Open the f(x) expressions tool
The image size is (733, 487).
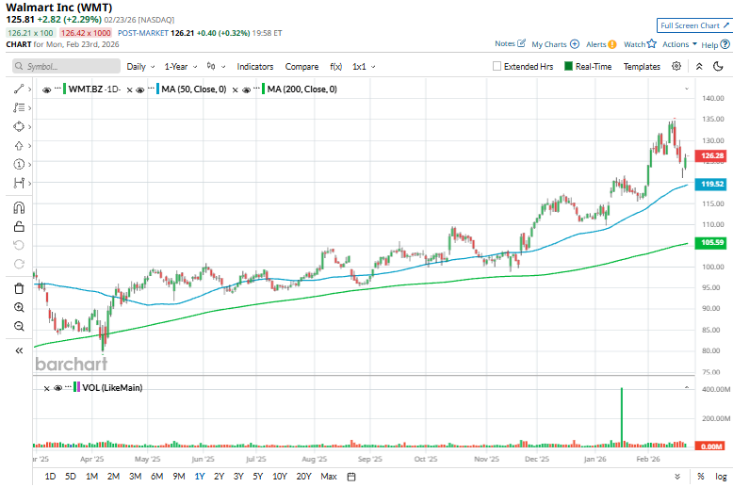335,66
